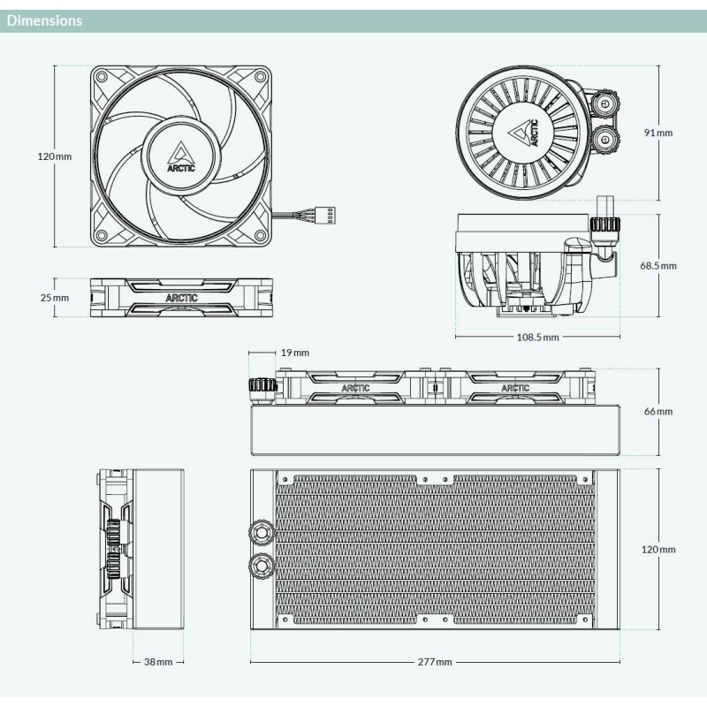Click the upper radiator port fitting
The image size is (707, 707).
[x=261, y=533]
